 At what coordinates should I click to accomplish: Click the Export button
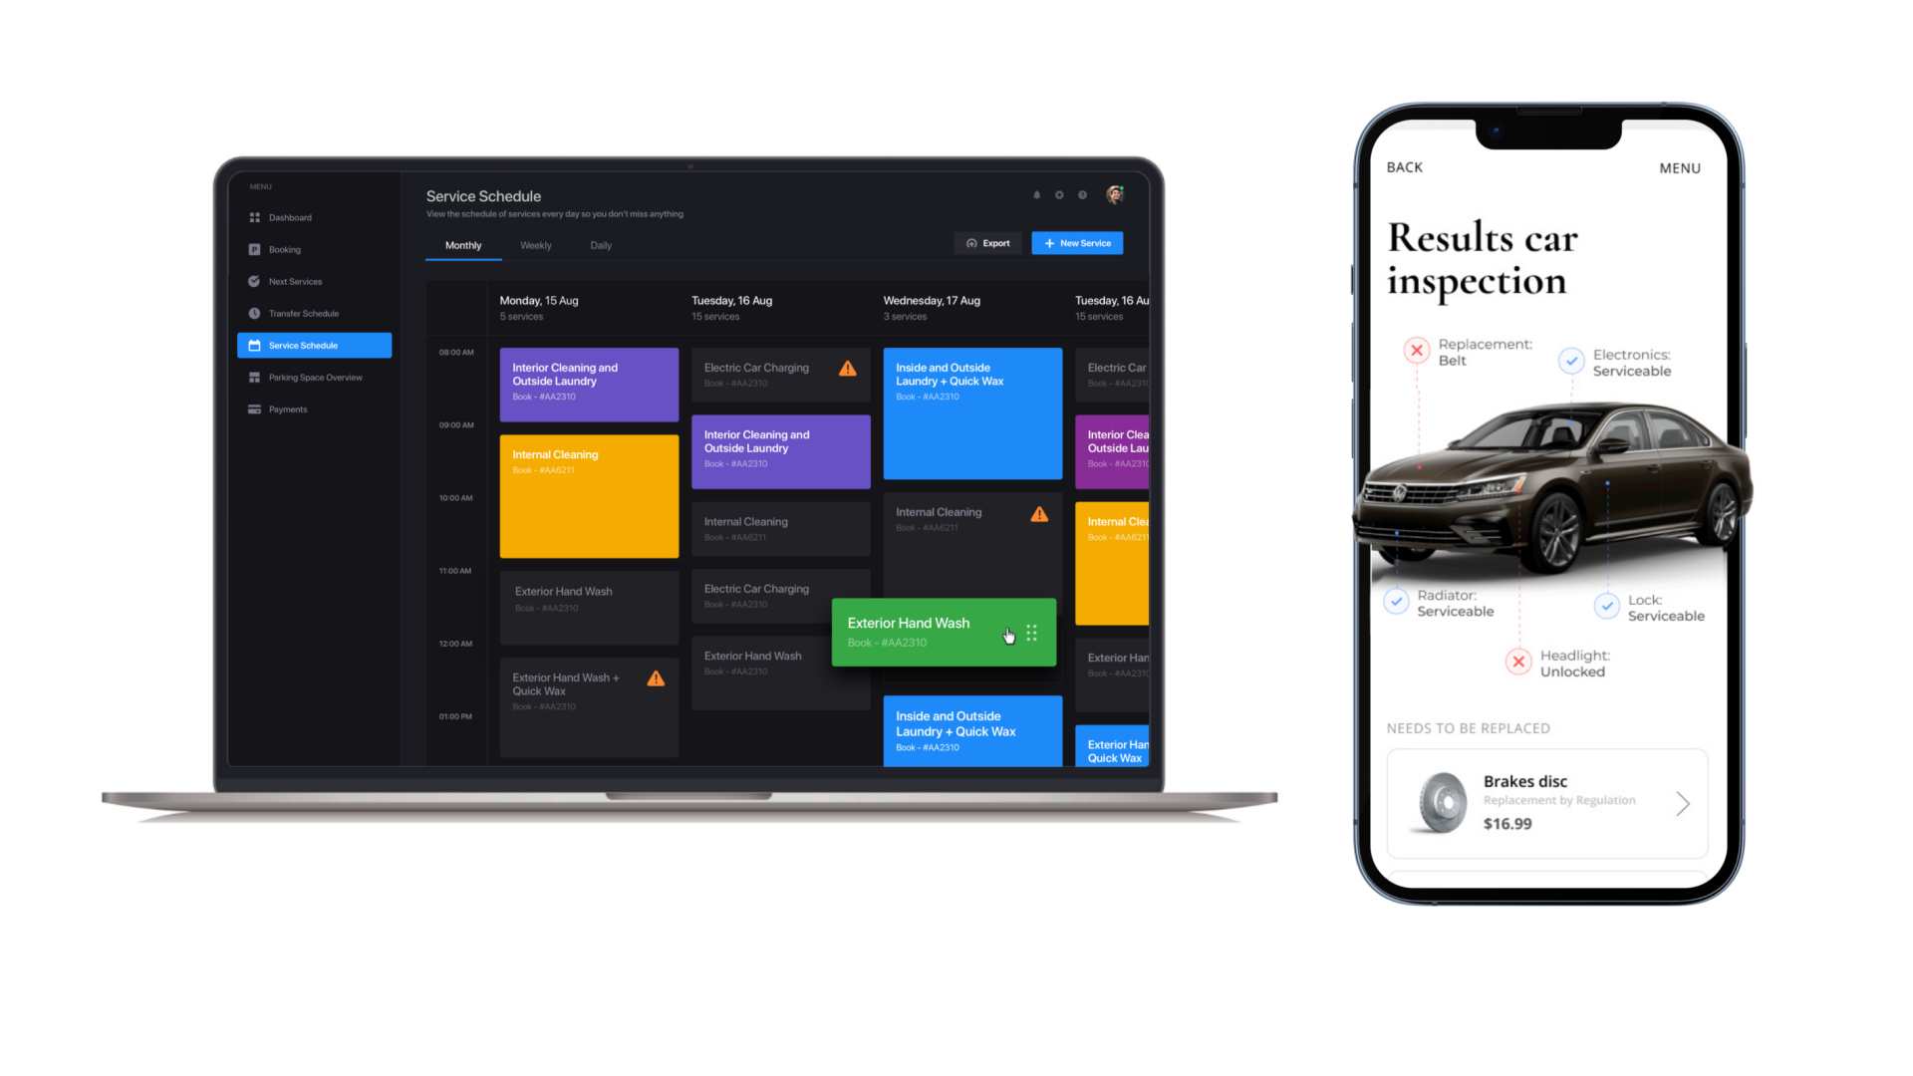tap(988, 243)
